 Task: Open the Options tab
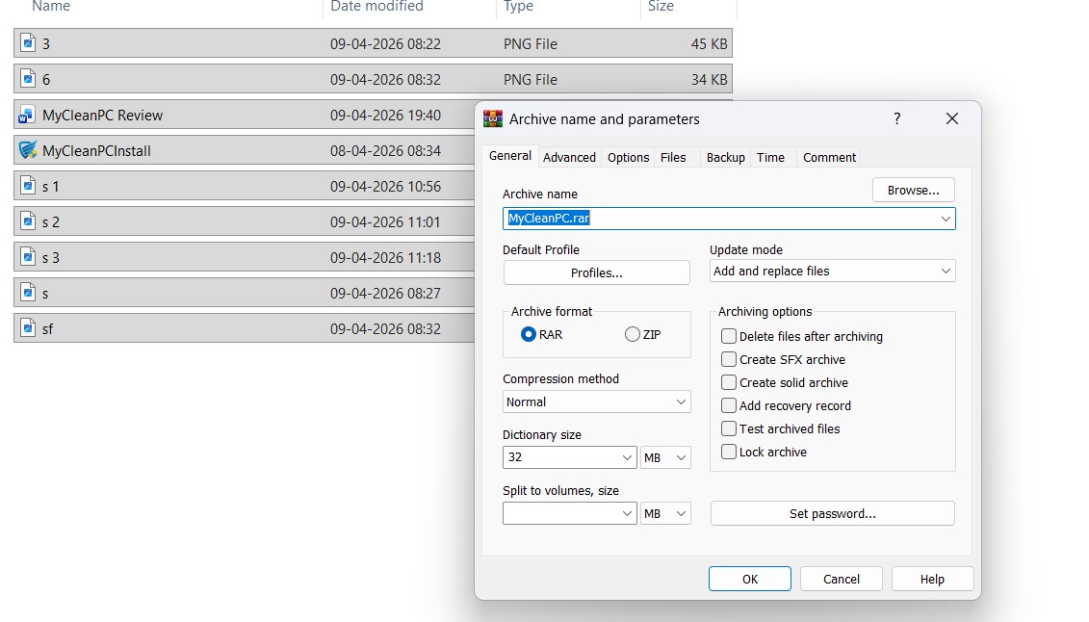coord(628,158)
